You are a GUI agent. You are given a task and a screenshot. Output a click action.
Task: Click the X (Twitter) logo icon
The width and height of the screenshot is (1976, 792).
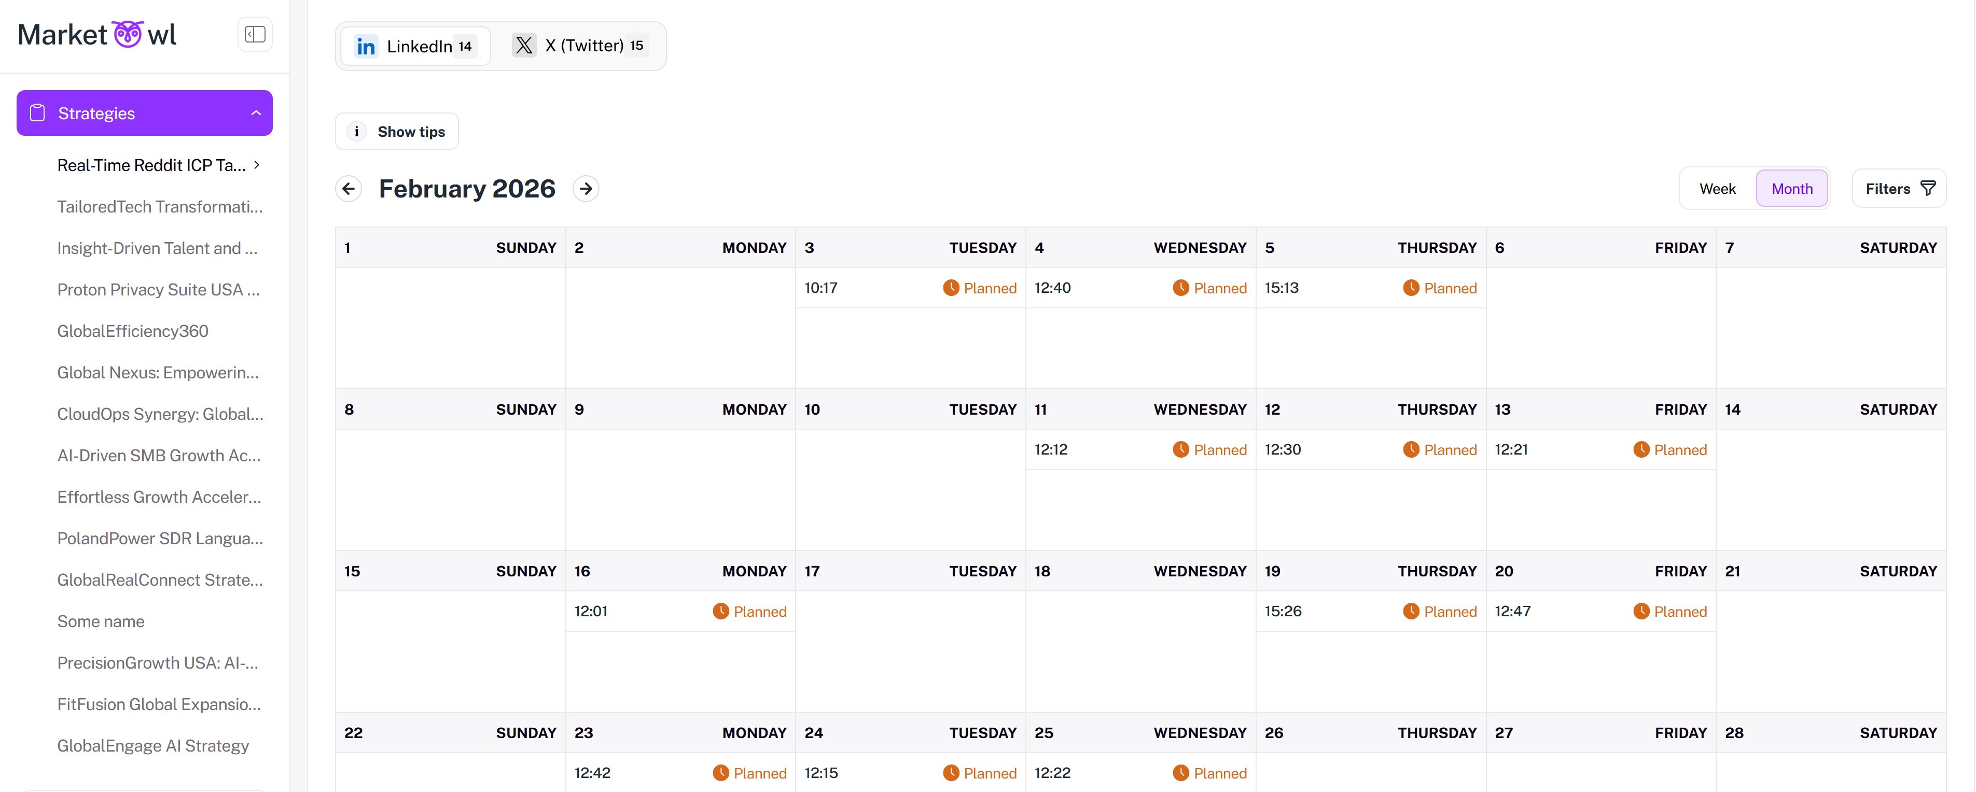(x=524, y=46)
